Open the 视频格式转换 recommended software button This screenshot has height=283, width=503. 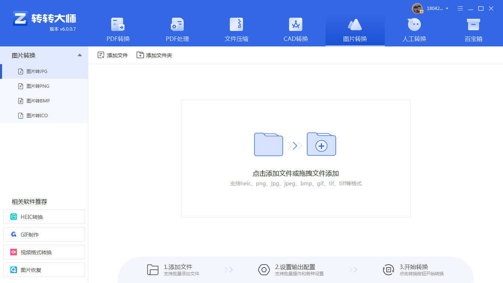coord(44,252)
